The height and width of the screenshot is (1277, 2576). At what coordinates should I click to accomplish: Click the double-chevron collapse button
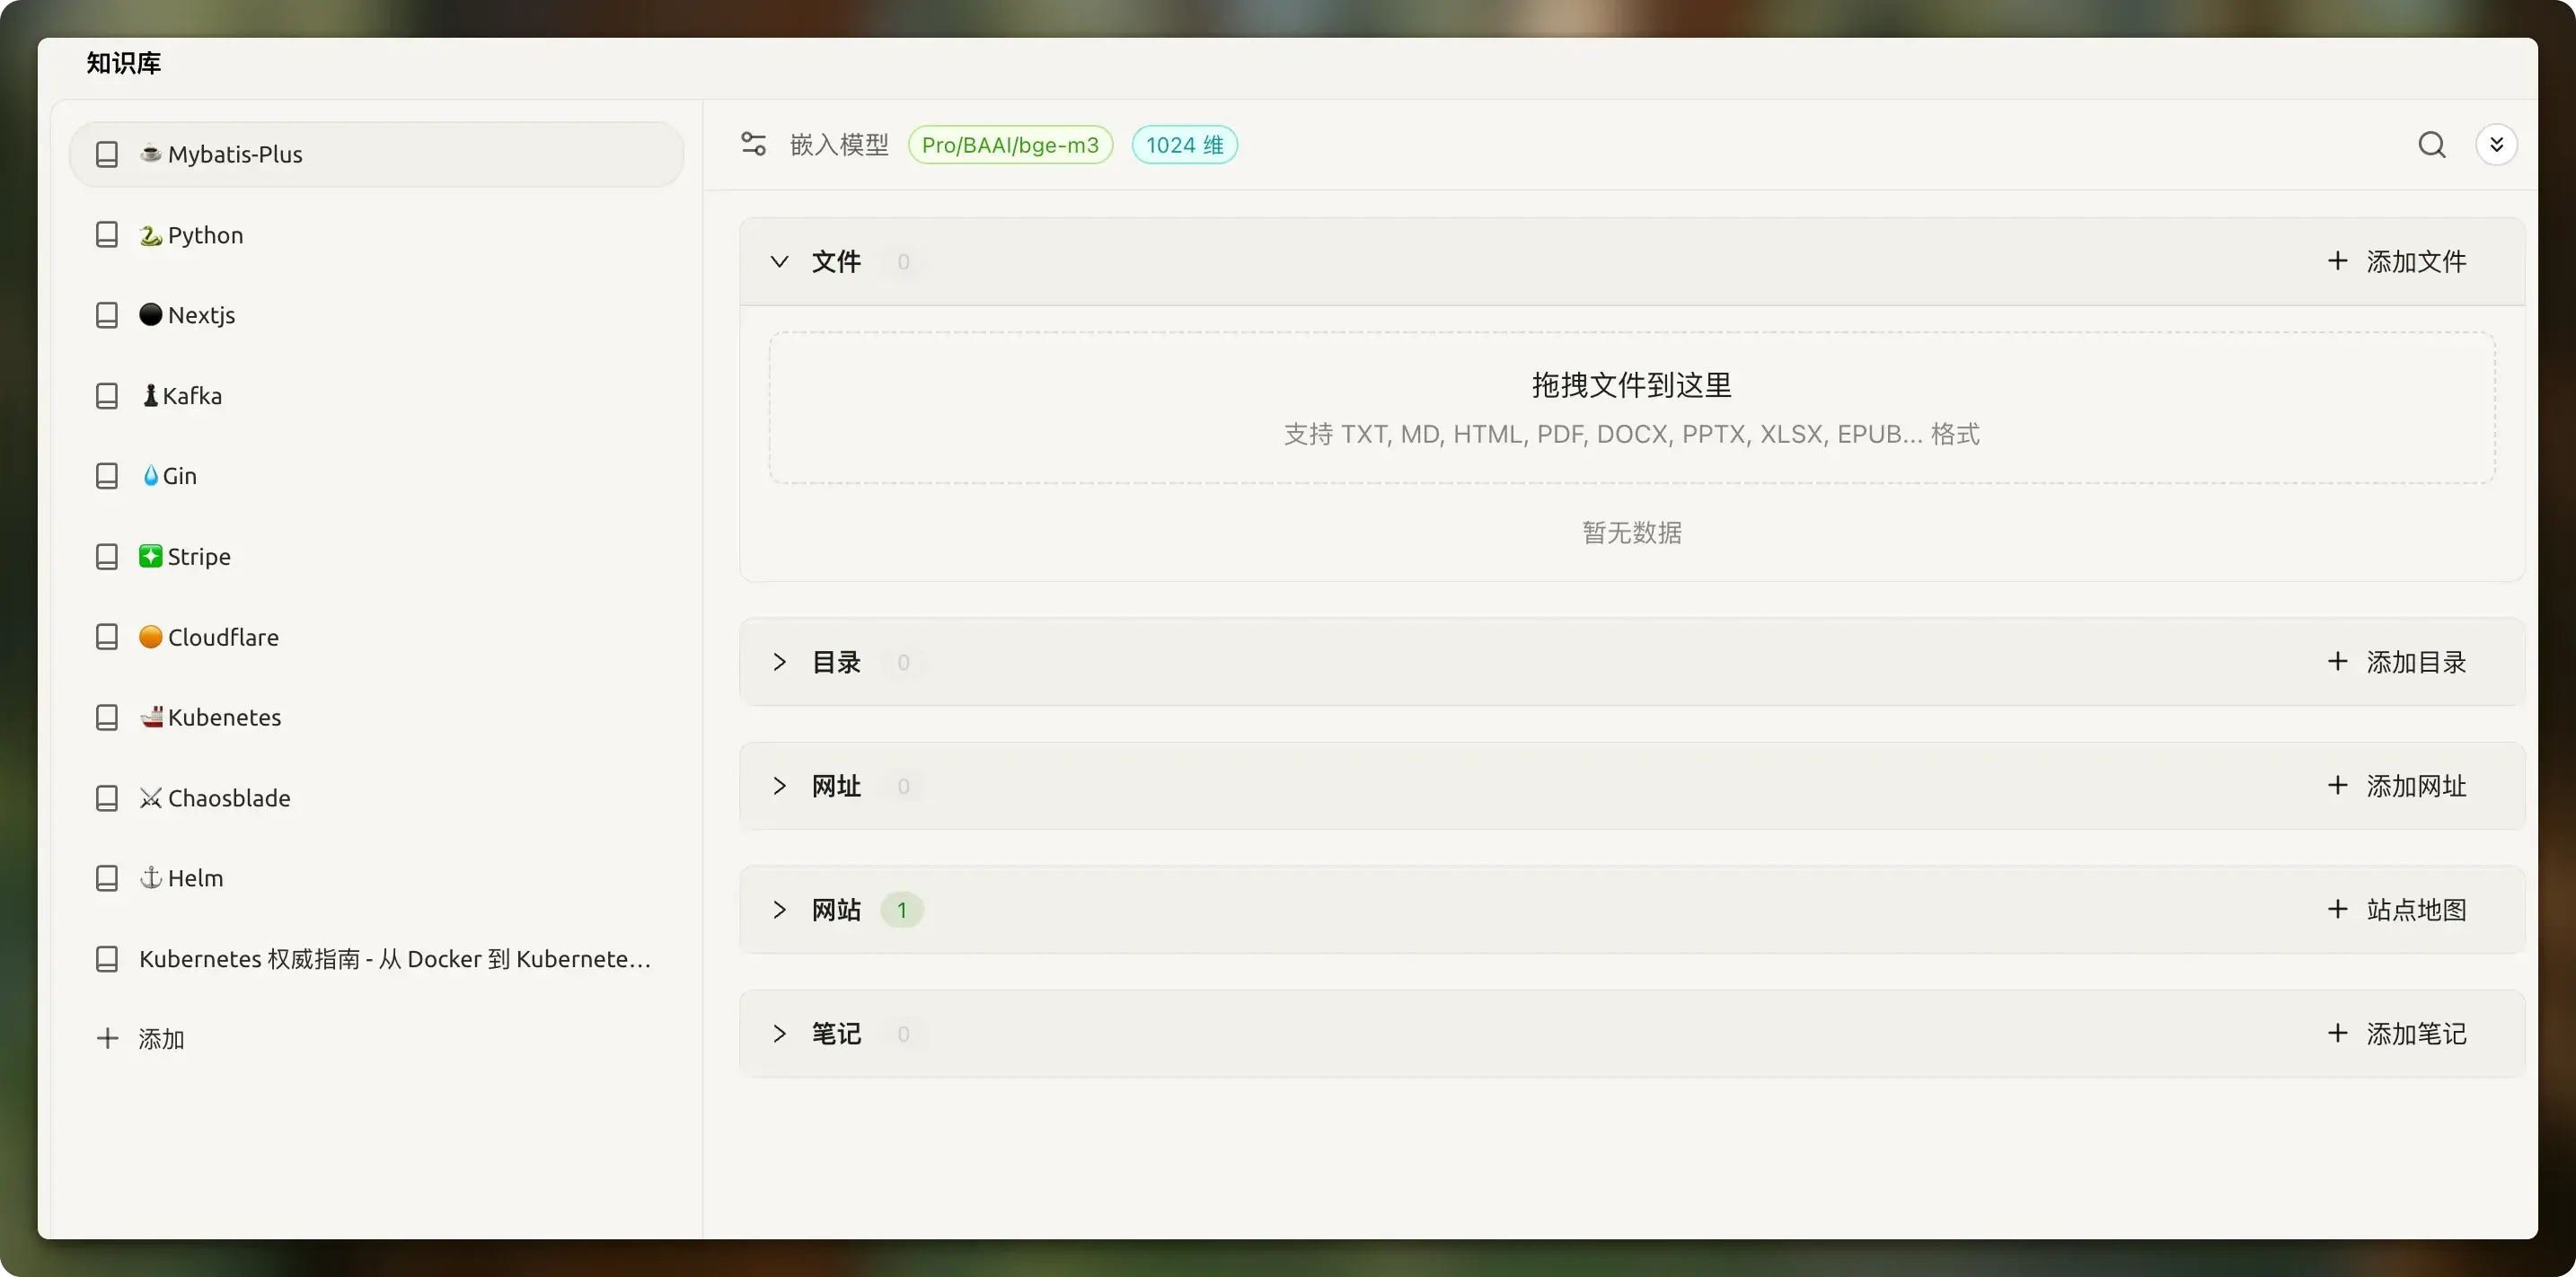pos(2496,145)
